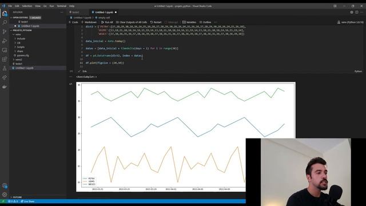
Task: Add a new Code cell
Action: [x=73, y=22]
